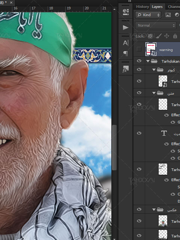180x240 pixels.
Task: Hide the کبوتر group
Action: click(139, 69)
